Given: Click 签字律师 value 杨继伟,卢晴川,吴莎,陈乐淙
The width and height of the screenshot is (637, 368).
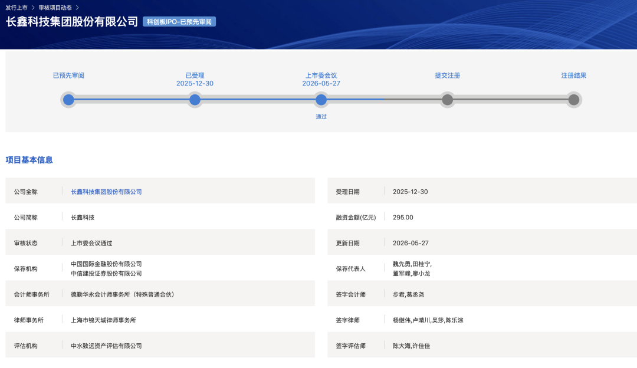Looking at the screenshot, I should click(428, 320).
